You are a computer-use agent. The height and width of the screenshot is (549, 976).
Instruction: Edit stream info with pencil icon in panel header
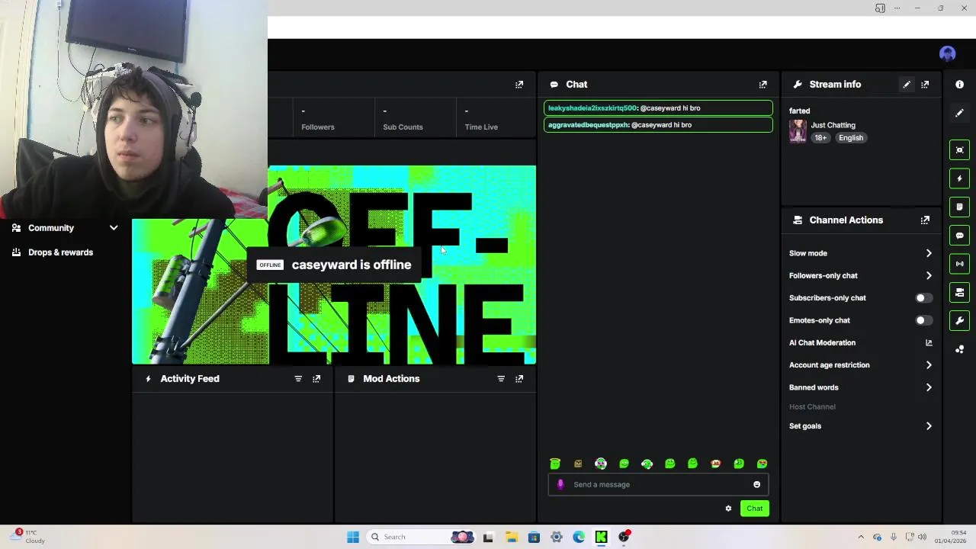point(907,85)
